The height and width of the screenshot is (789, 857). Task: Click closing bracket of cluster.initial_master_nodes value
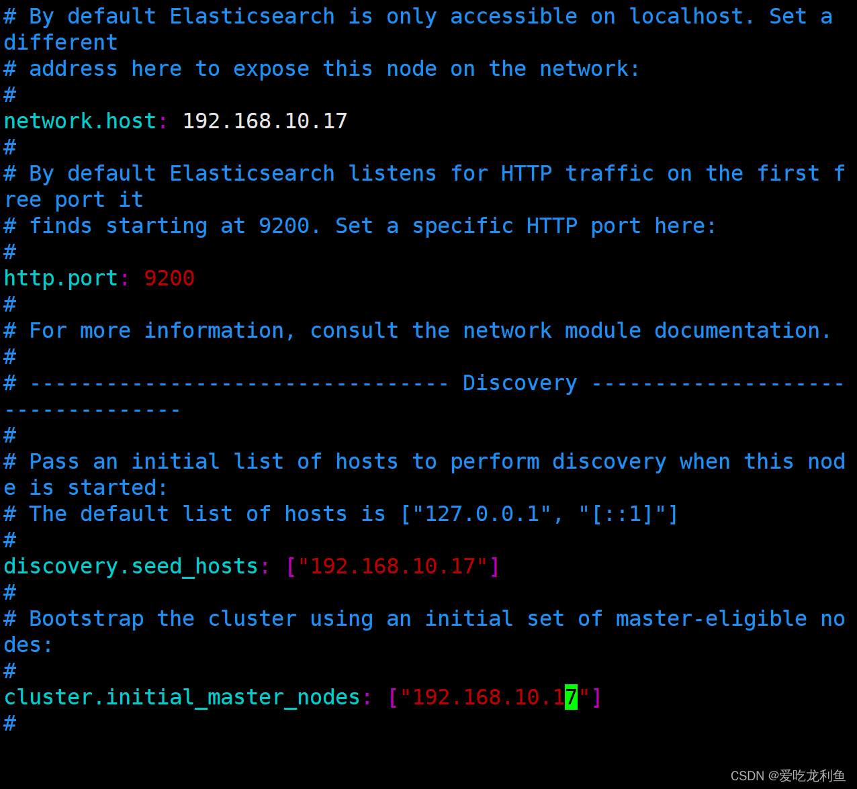[x=596, y=697]
